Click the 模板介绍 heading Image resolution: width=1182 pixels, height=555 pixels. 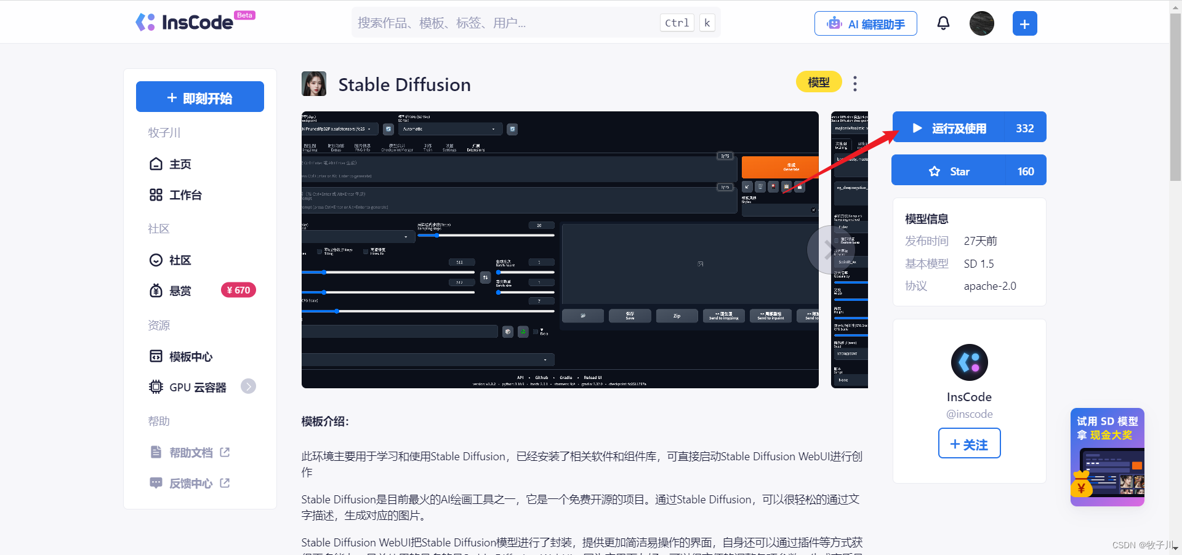coord(325,421)
